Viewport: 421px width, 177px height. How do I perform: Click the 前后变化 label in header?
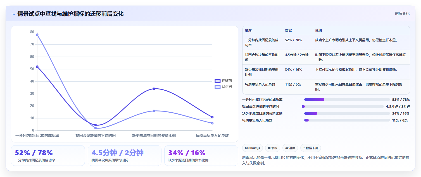point(402,13)
